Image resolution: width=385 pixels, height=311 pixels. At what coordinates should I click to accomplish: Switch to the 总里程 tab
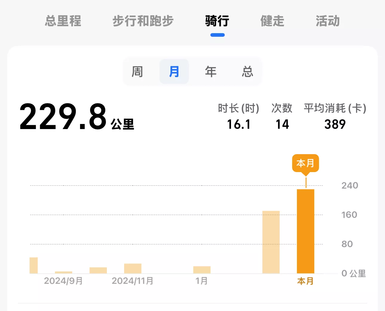(63, 21)
